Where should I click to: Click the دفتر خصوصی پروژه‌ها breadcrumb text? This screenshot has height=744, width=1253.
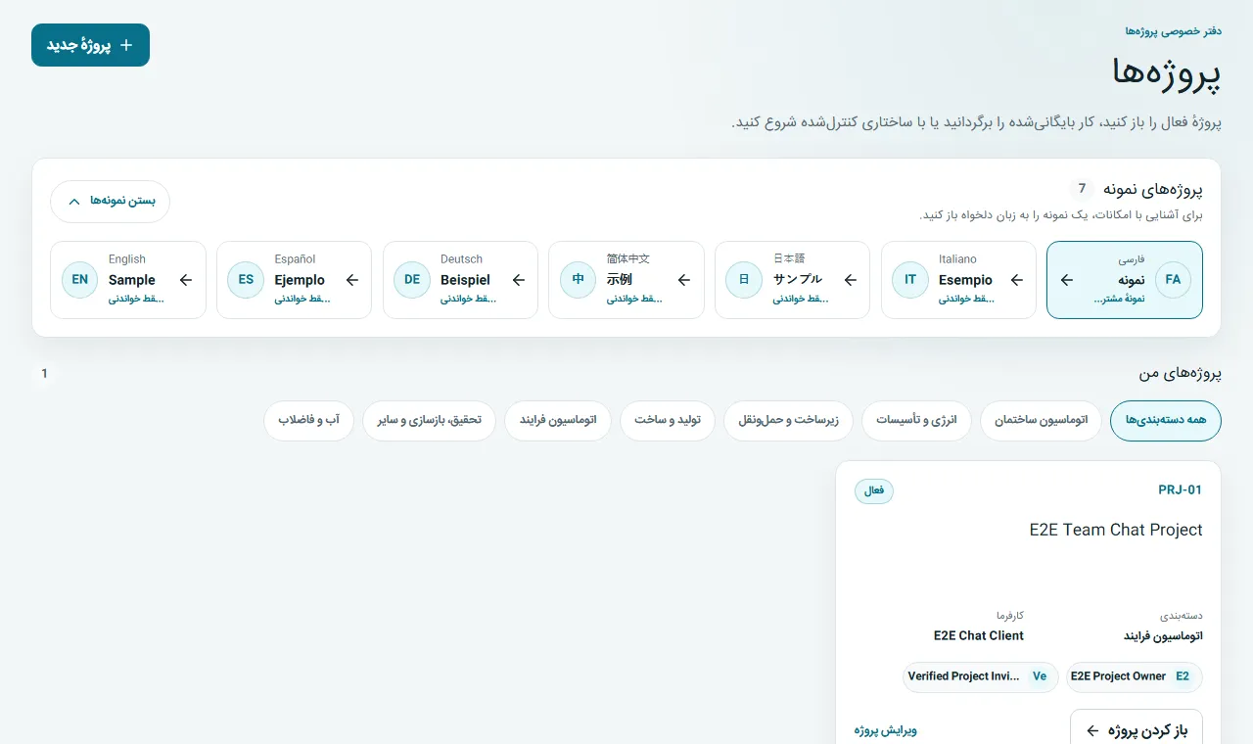tap(1173, 31)
